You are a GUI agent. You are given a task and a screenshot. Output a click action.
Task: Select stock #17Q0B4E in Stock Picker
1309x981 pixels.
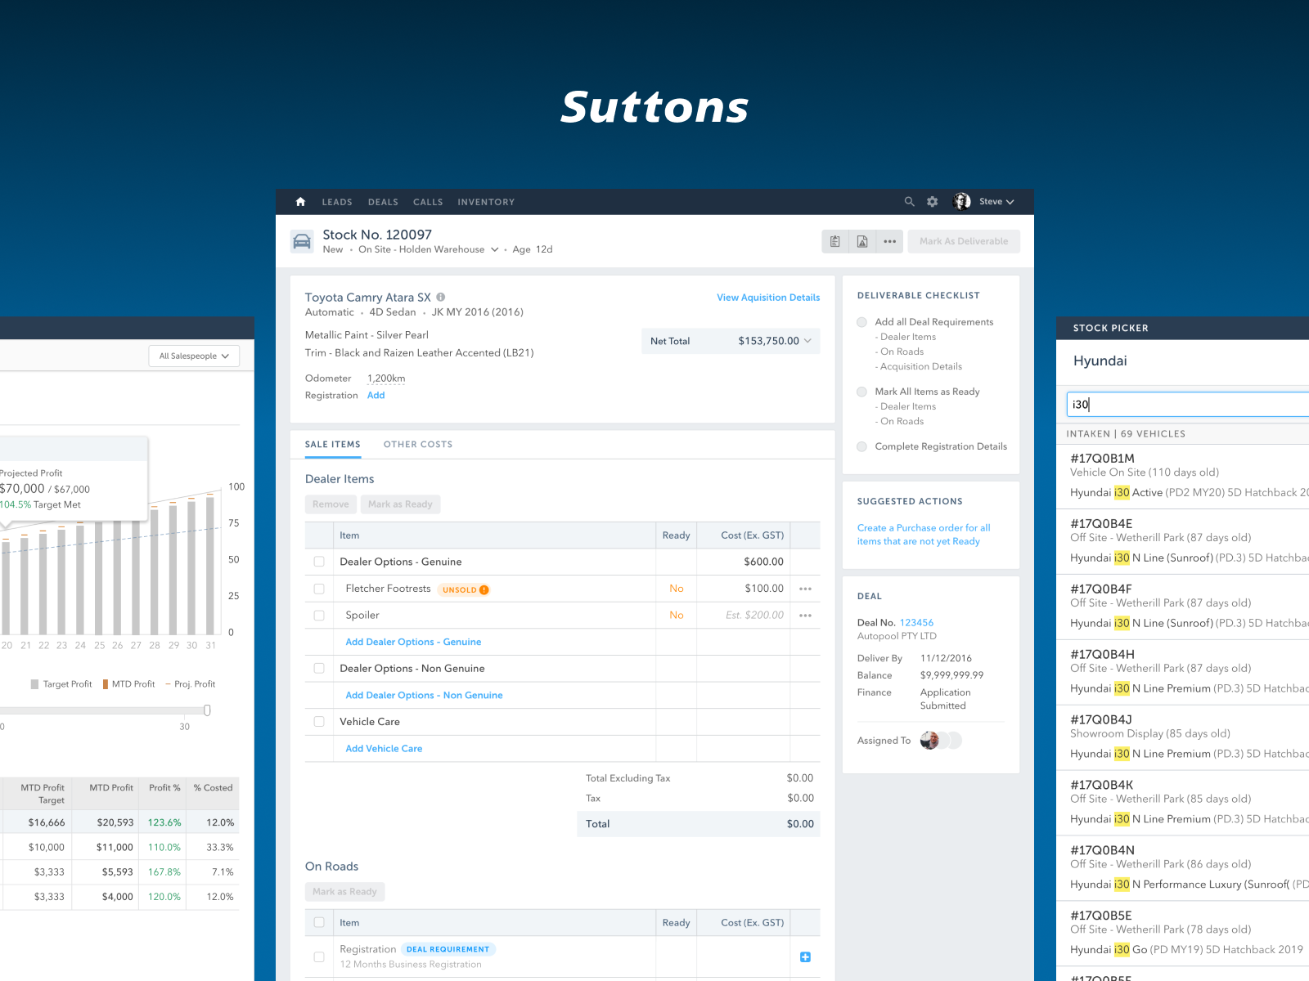click(x=1183, y=541)
